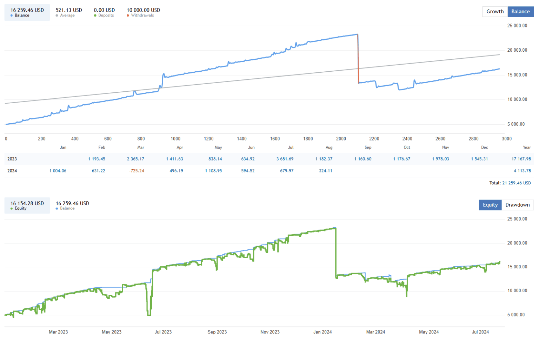Select the 16 259.46 USD Balance summary card
This screenshot has height=339, width=539.
tap(27, 12)
